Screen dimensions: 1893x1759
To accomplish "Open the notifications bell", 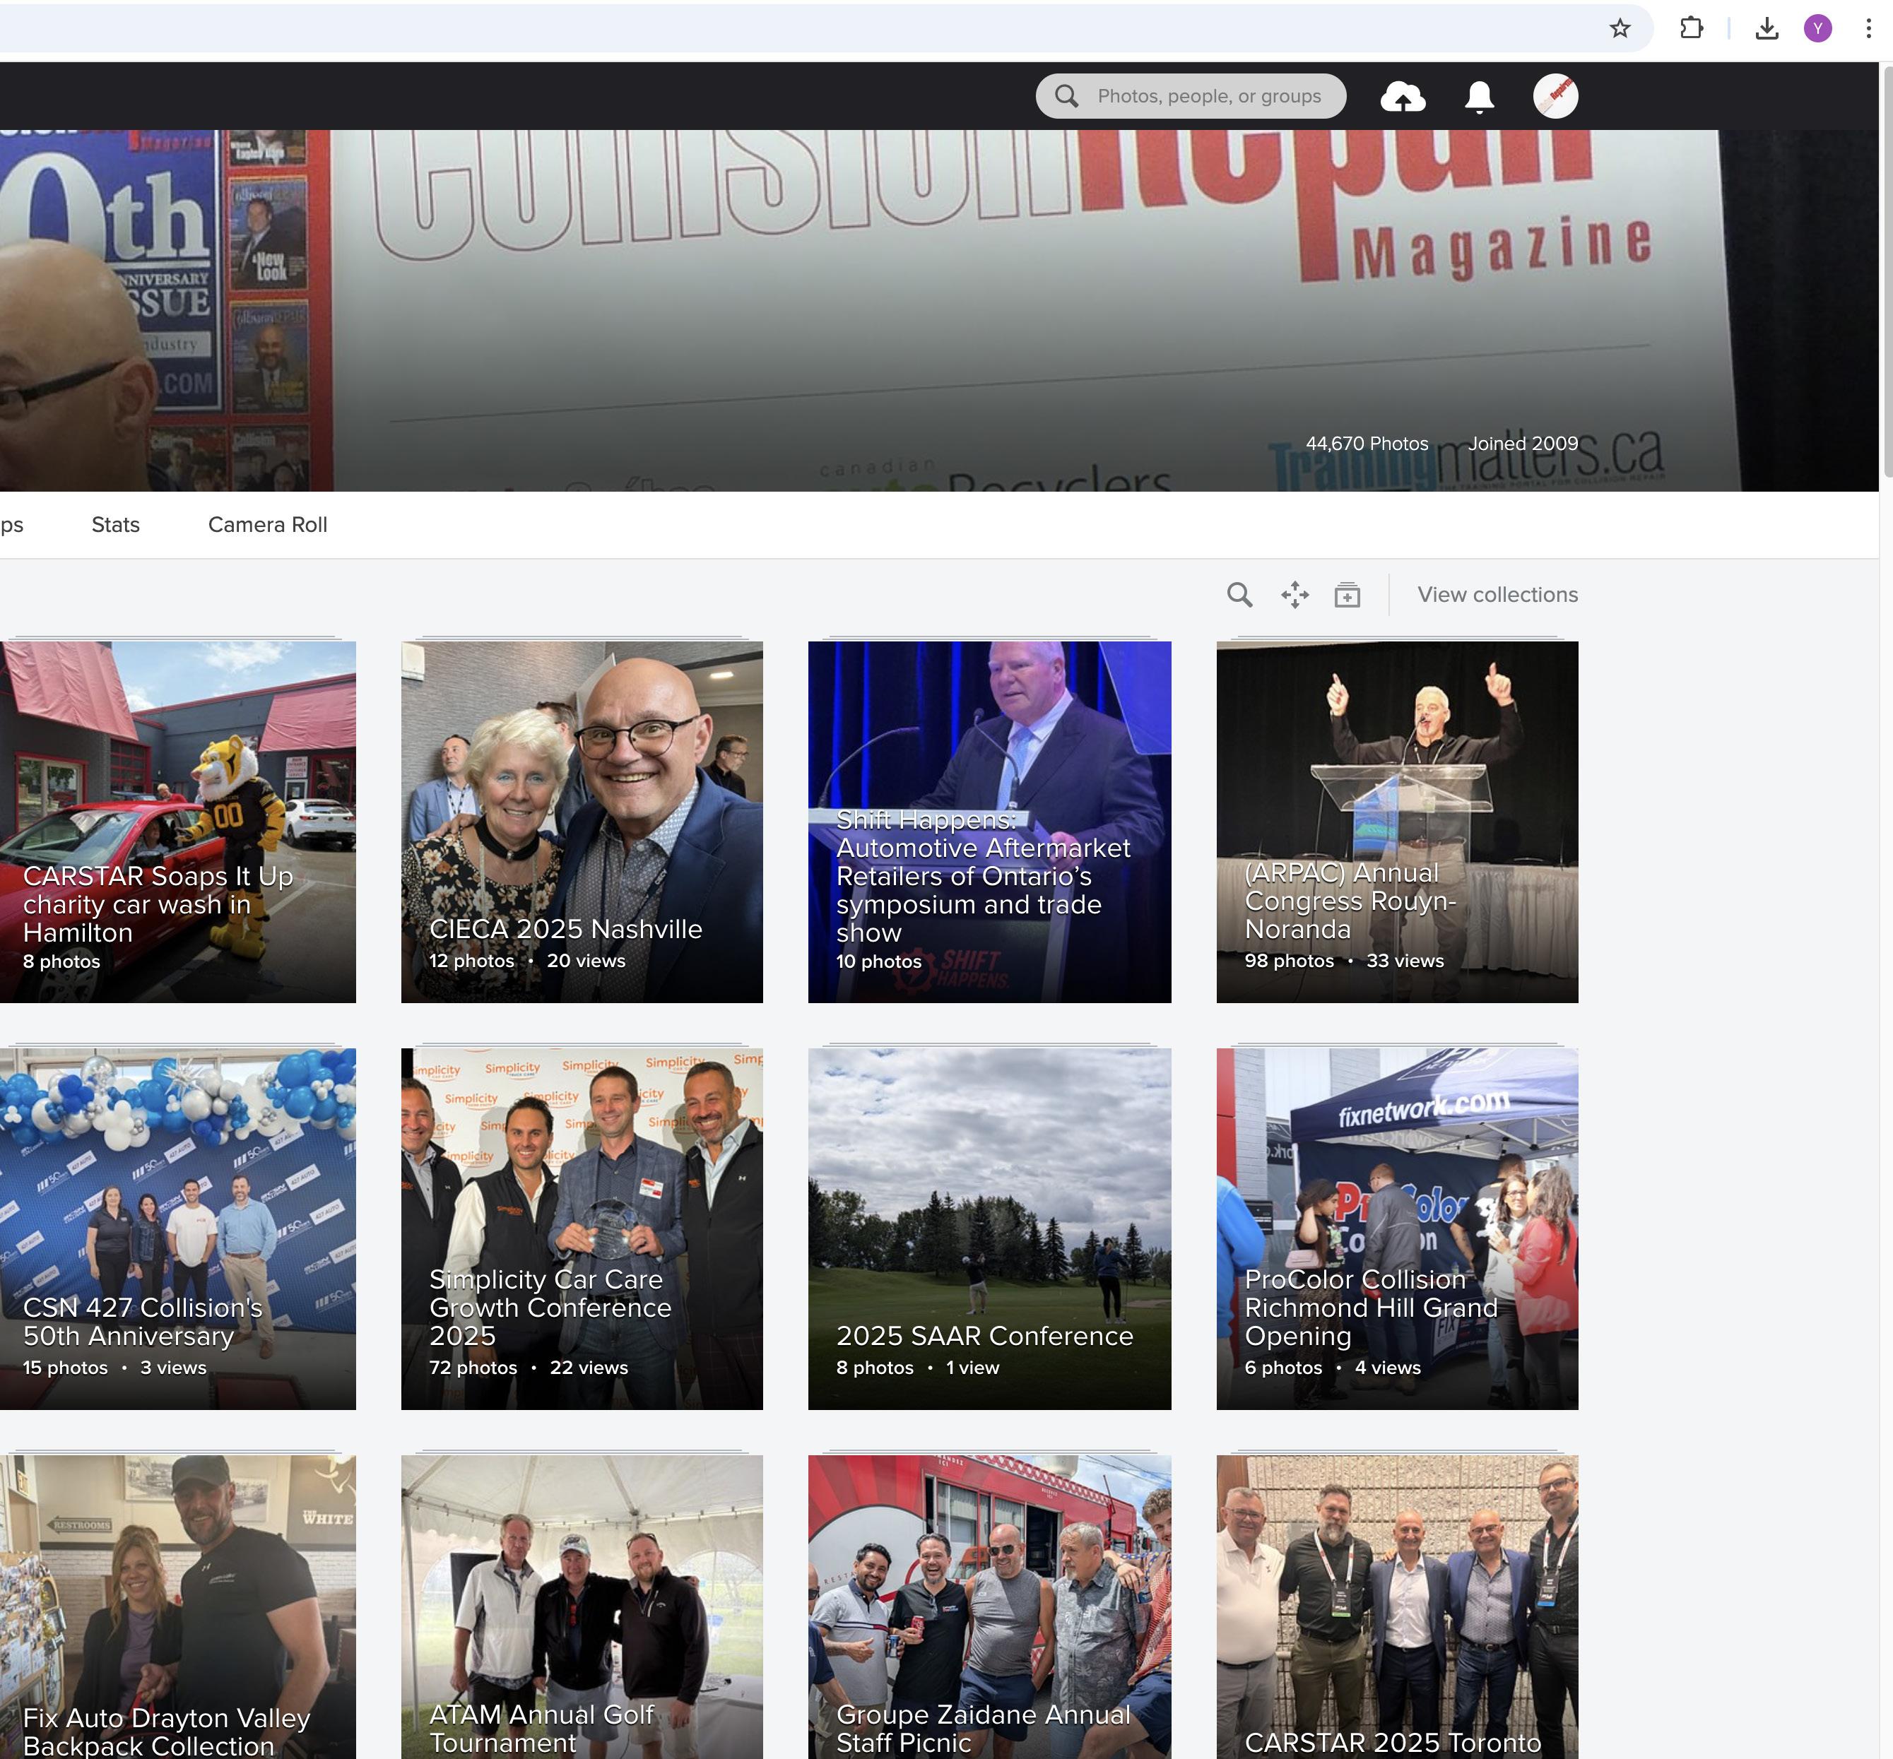I will 1479,96.
